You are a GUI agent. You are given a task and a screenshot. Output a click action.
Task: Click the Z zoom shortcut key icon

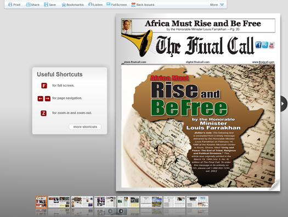[x=43, y=113]
